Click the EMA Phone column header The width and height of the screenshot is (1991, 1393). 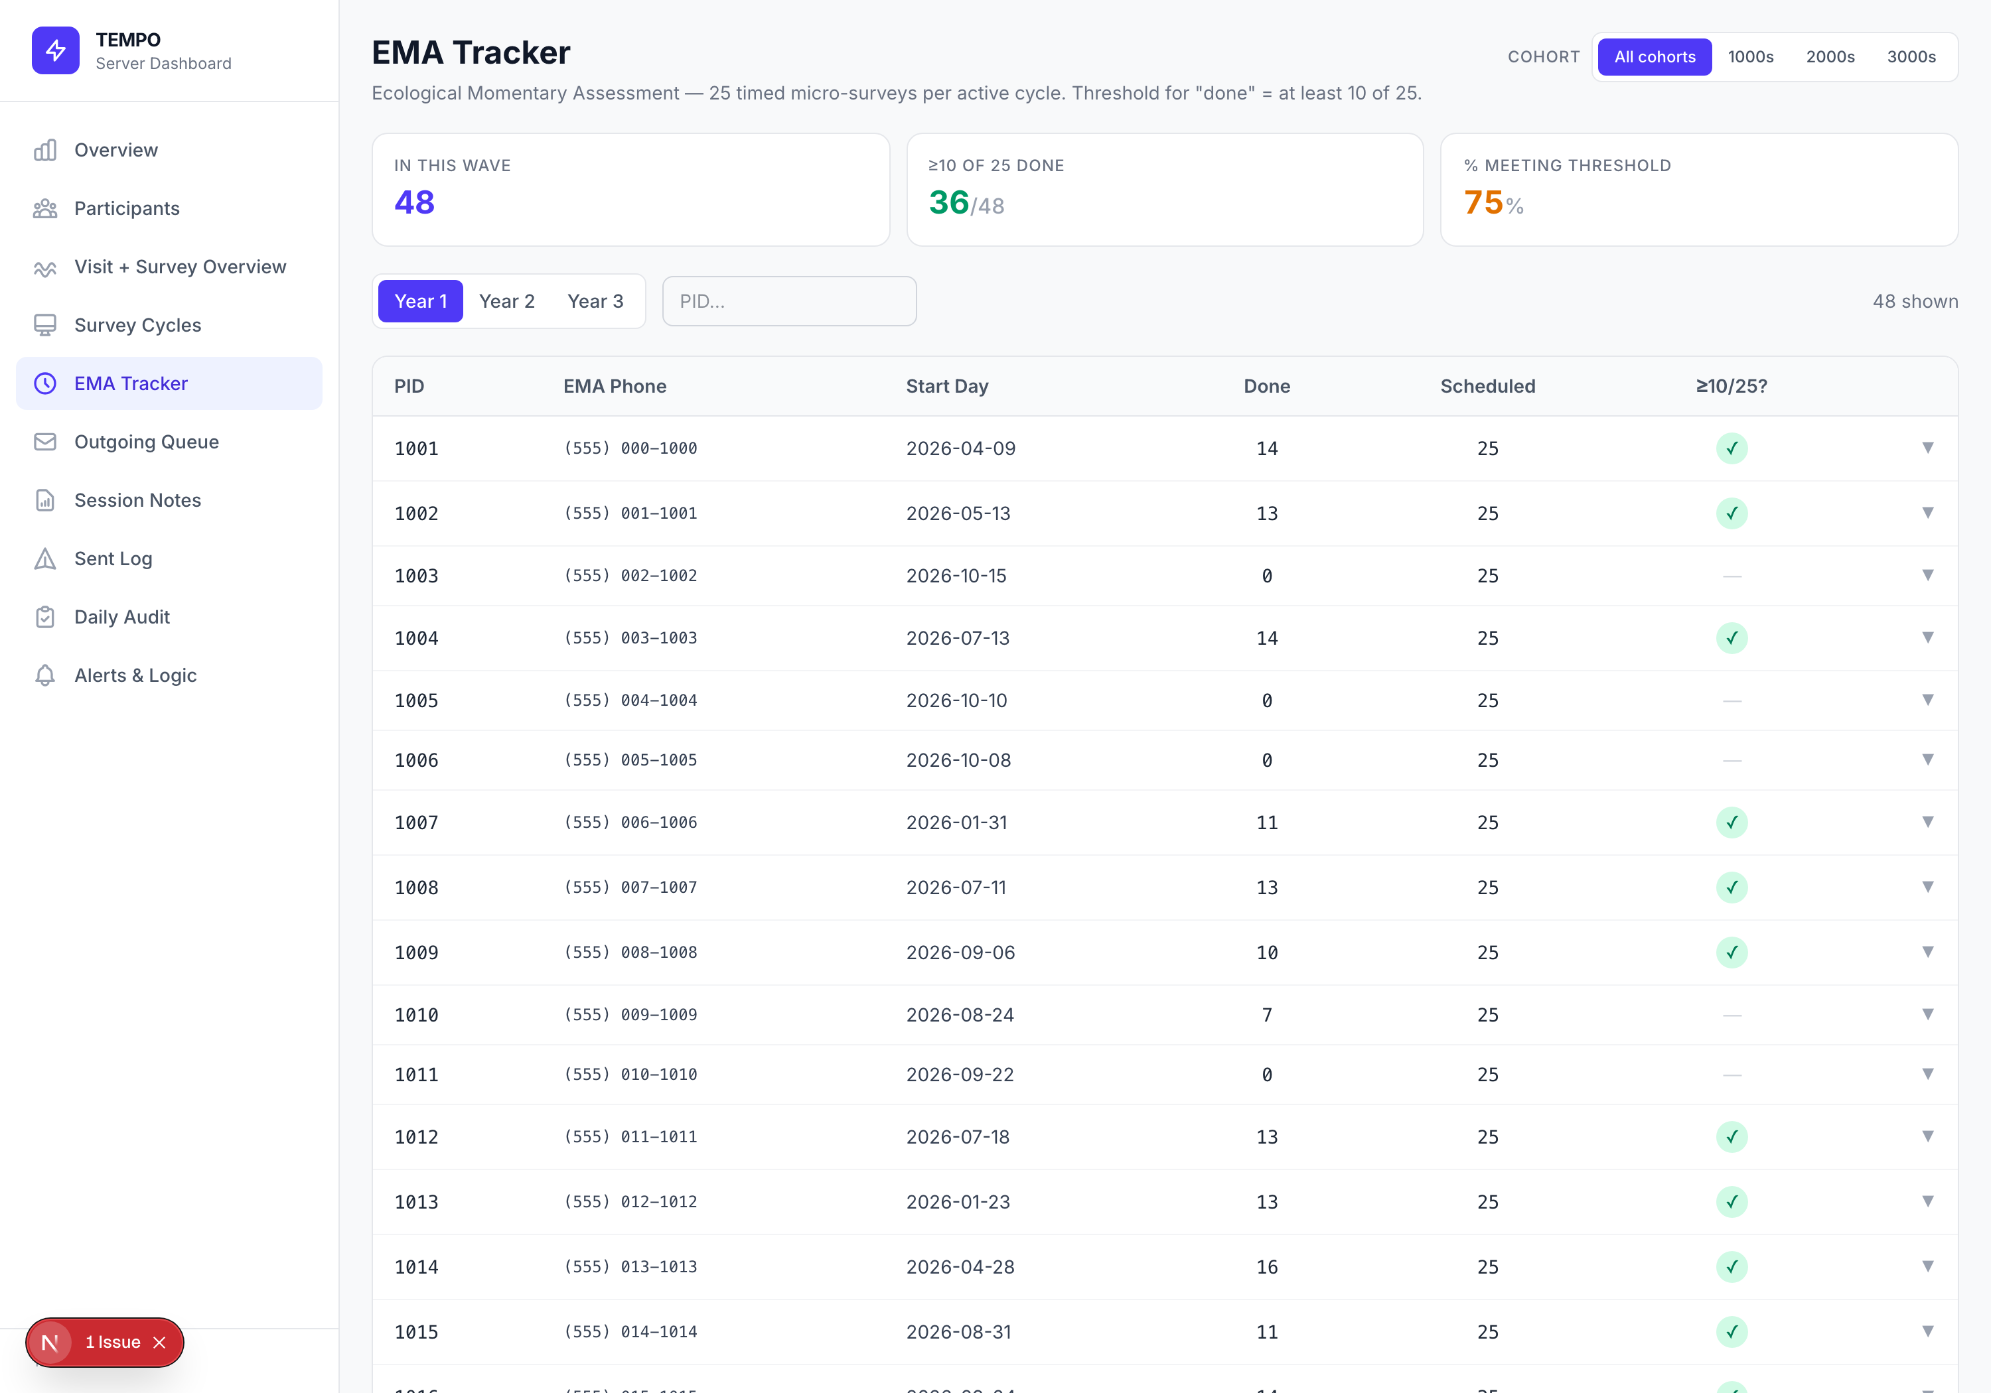(615, 387)
